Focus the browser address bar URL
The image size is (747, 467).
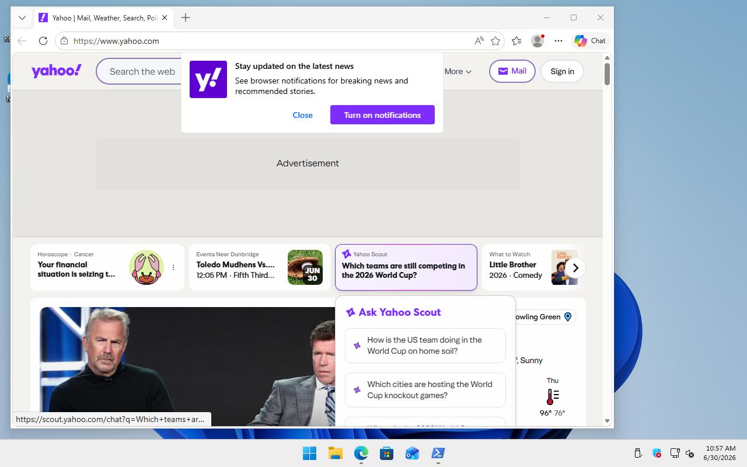[x=116, y=41]
